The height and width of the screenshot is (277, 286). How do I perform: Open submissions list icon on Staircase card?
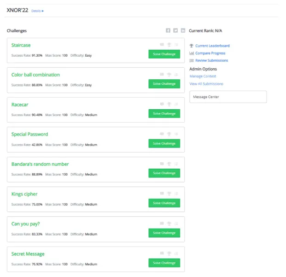point(176,45)
